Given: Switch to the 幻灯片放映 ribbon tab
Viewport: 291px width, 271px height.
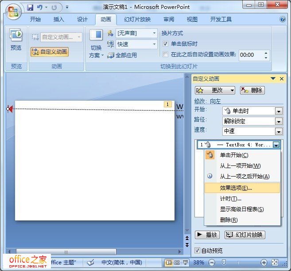Looking at the screenshot, I should [x=137, y=20].
